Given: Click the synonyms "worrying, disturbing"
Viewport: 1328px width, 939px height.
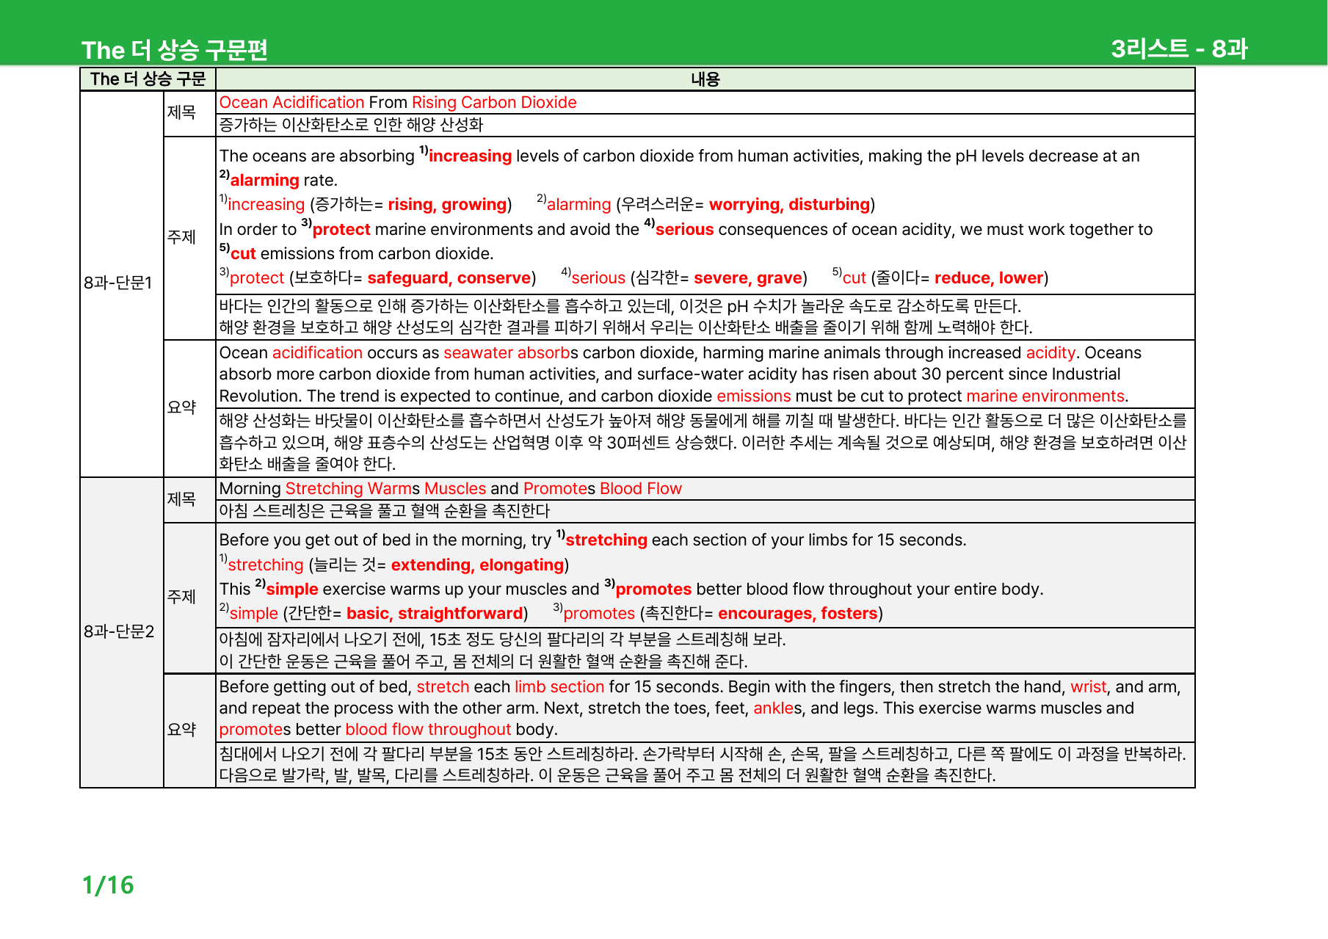Looking at the screenshot, I should pos(789,205).
